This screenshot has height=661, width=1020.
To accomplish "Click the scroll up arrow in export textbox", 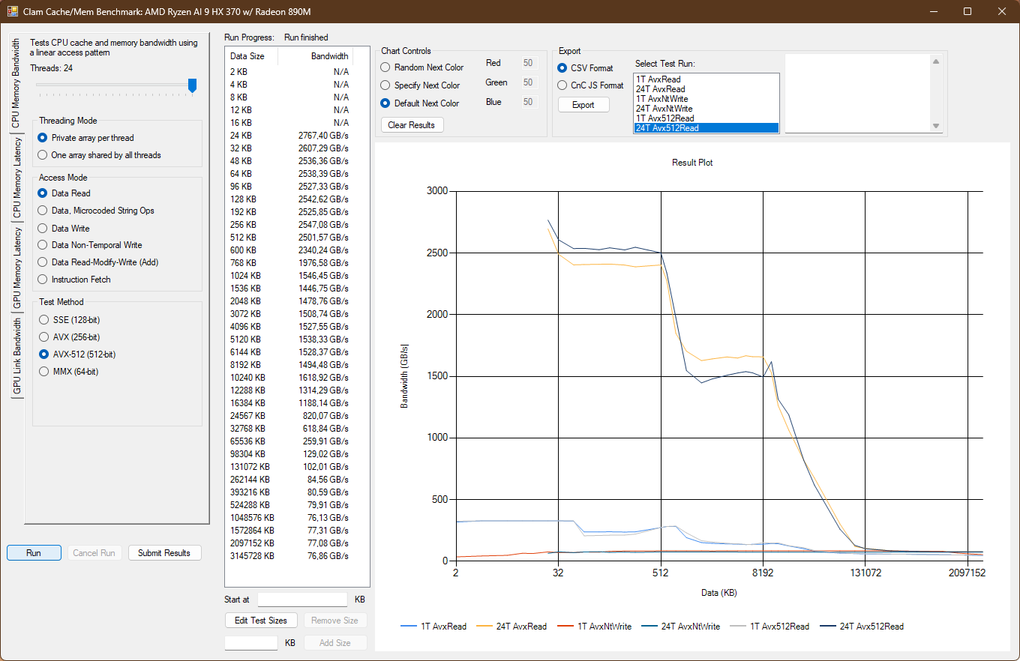I will [x=935, y=61].
